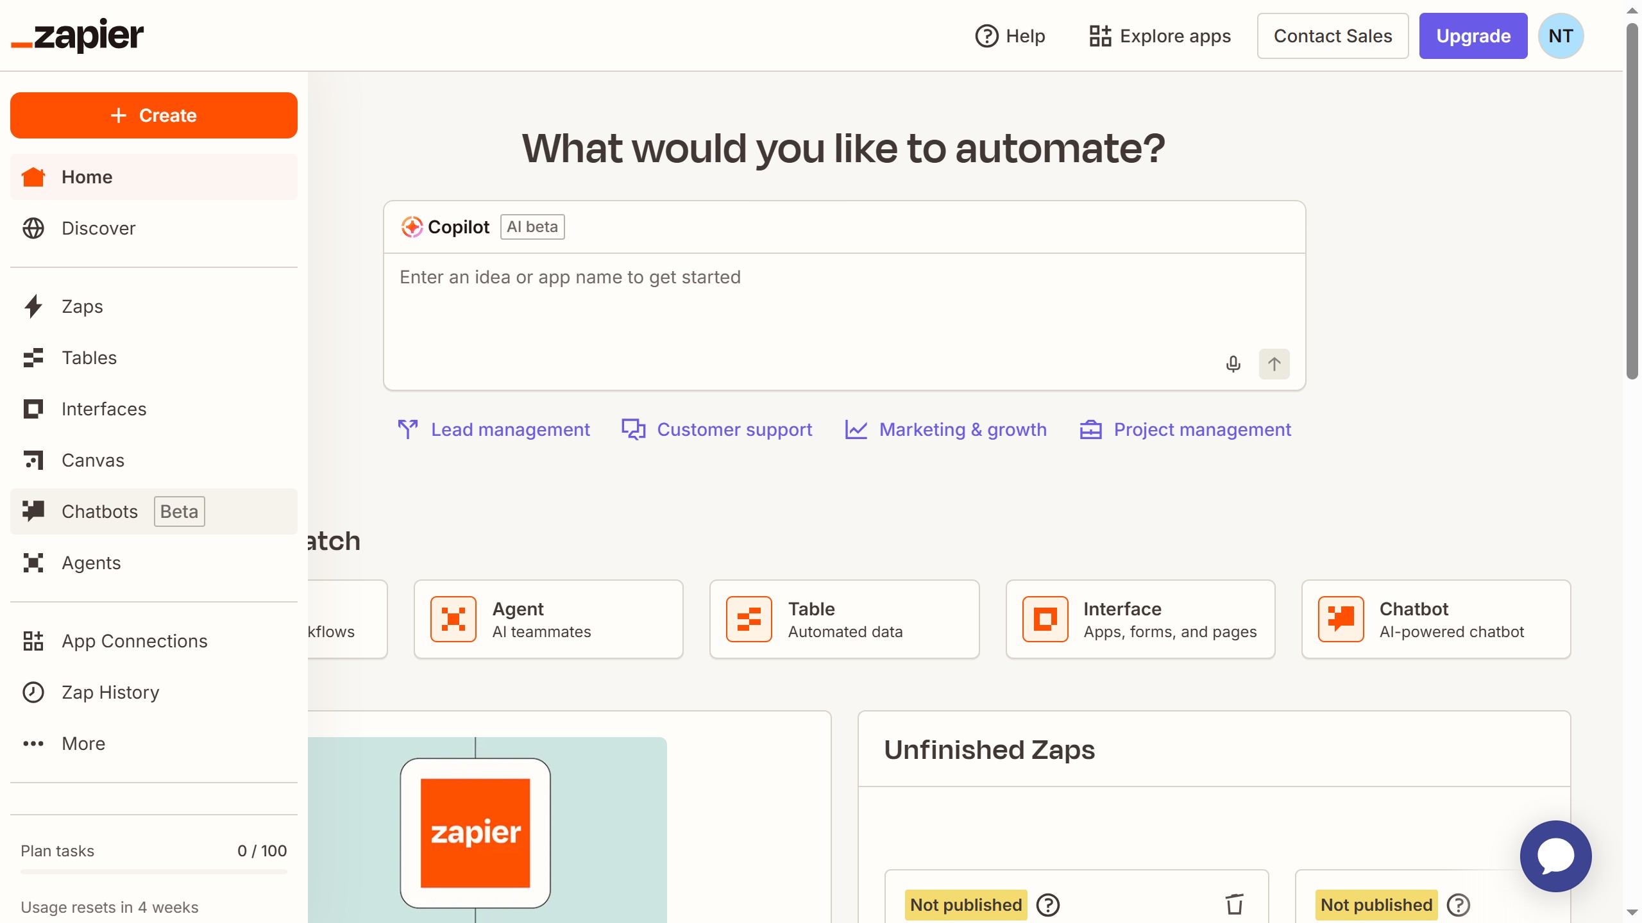Open Help from the question mark icon
The width and height of the screenshot is (1642, 923).
pyautogui.click(x=986, y=36)
